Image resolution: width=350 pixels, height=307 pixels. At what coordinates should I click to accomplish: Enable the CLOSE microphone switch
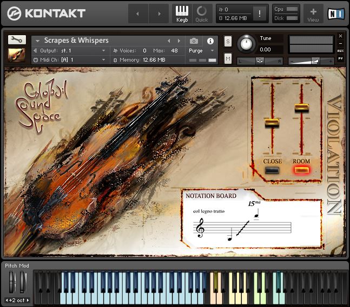[x=272, y=170]
